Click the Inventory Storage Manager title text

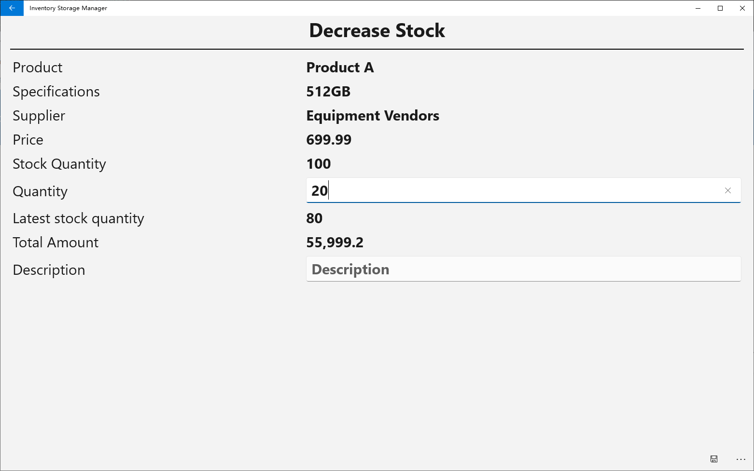pos(68,8)
